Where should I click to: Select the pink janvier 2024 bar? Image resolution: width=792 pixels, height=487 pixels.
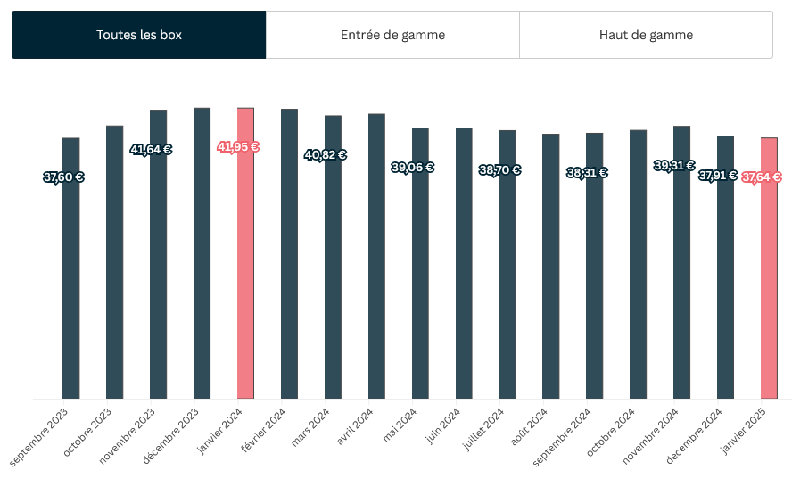[x=245, y=268]
